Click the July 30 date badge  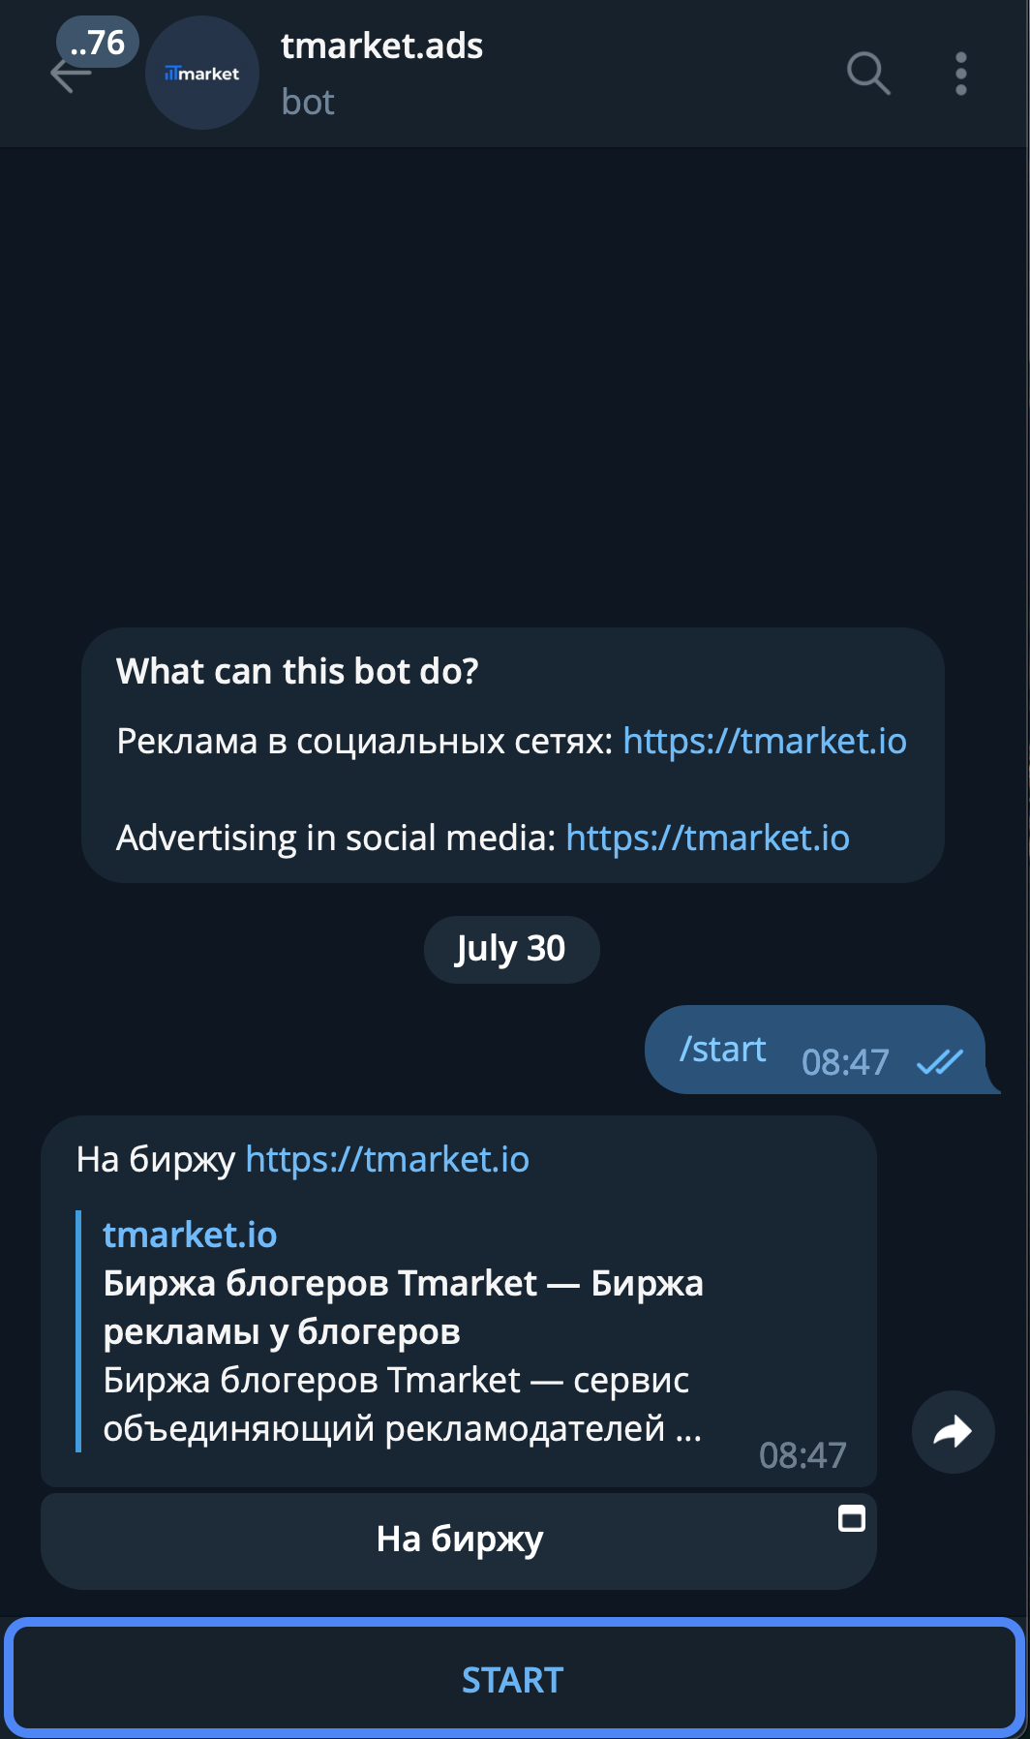pos(511,949)
